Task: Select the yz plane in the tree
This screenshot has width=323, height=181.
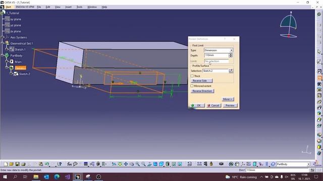Action: (16, 25)
